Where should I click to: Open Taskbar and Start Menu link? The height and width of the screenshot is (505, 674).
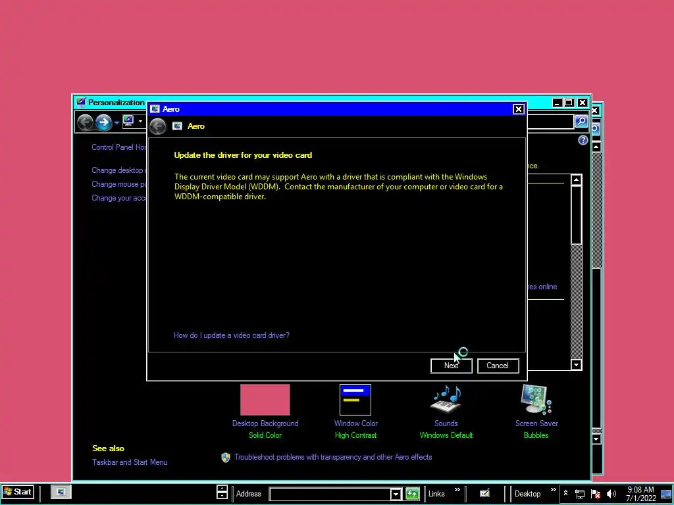(130, 462)
